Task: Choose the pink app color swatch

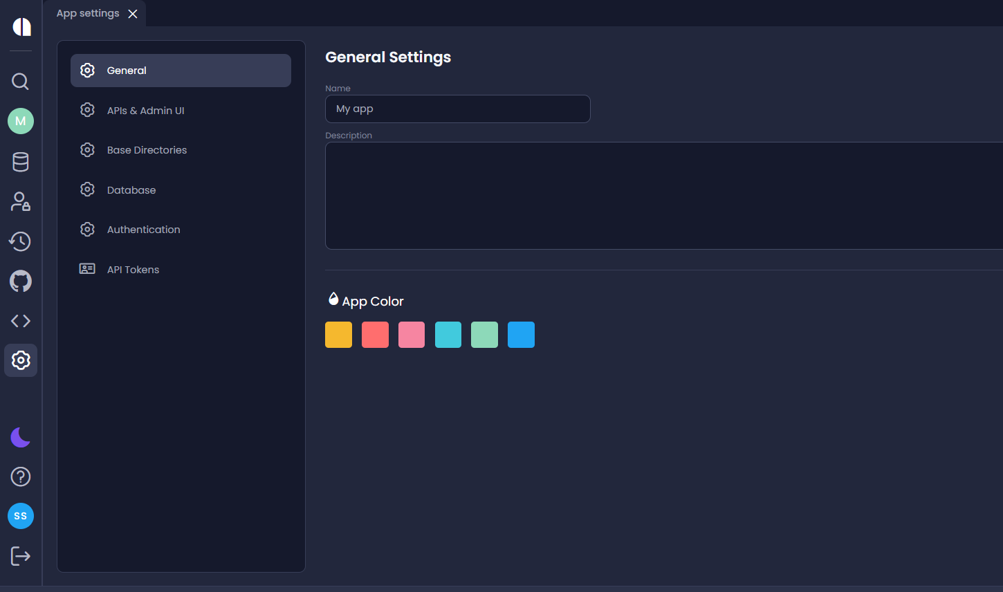Action: [412, 335]
